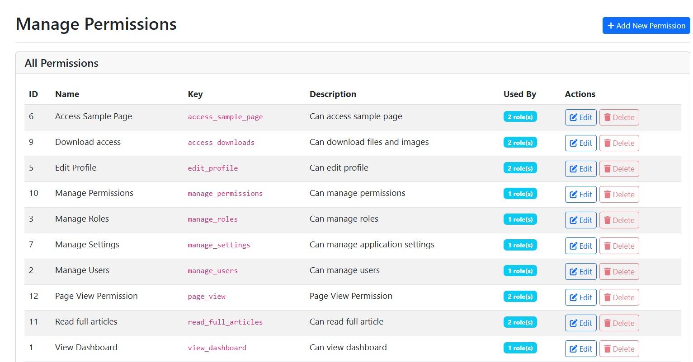Image resolution: width=693 pixels, height=362 pixels.
Task: Click trash icon in Manage Settings row
Action: coord(608,246)
